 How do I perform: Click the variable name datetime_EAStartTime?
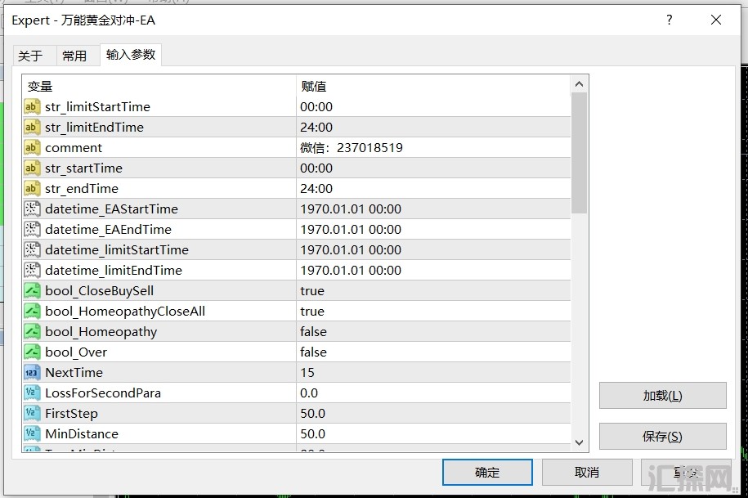tap(112, 209)
